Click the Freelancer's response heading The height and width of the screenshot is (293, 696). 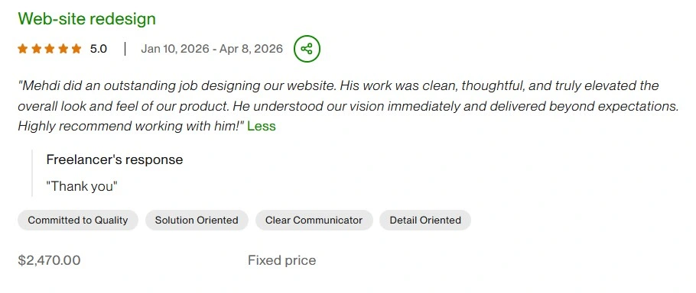point(115,159)
